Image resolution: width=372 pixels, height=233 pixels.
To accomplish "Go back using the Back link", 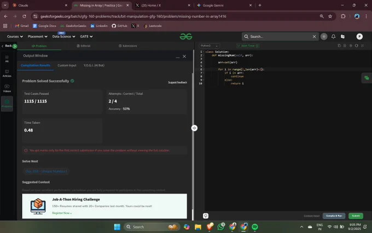I will point(7,46).
